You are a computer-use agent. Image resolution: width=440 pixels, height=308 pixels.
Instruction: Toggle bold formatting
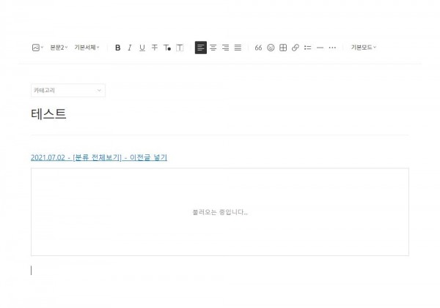(117, 48)
